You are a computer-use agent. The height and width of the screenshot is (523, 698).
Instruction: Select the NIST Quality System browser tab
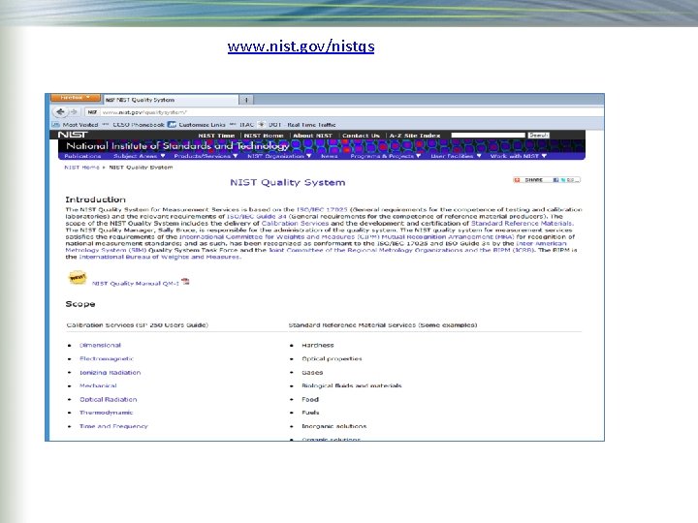(x=171, y=100)
